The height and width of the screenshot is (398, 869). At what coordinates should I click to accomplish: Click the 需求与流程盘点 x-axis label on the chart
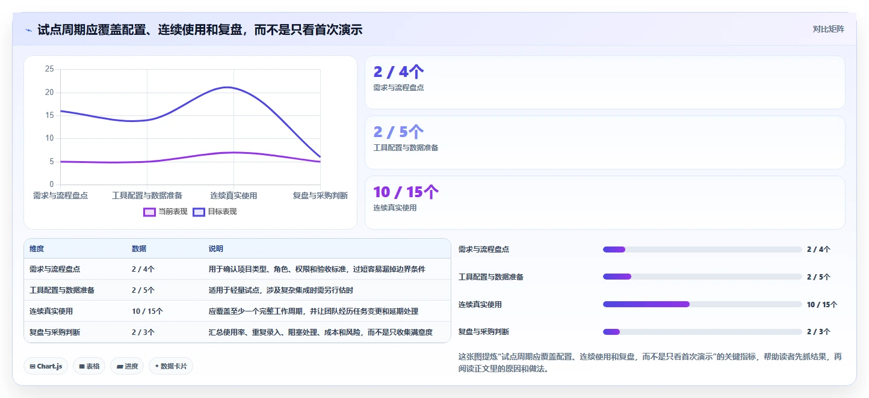60,196
